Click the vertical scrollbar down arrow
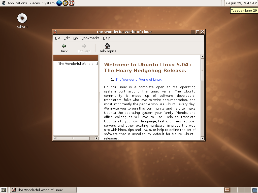Image resolution: width=258 pixels, height=193 pixels. (x=202, y=138)
